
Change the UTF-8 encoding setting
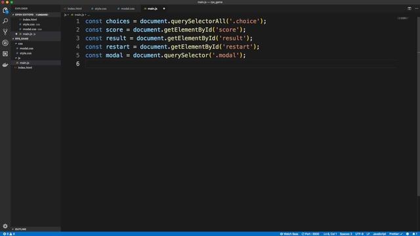[x=359, y=234]
